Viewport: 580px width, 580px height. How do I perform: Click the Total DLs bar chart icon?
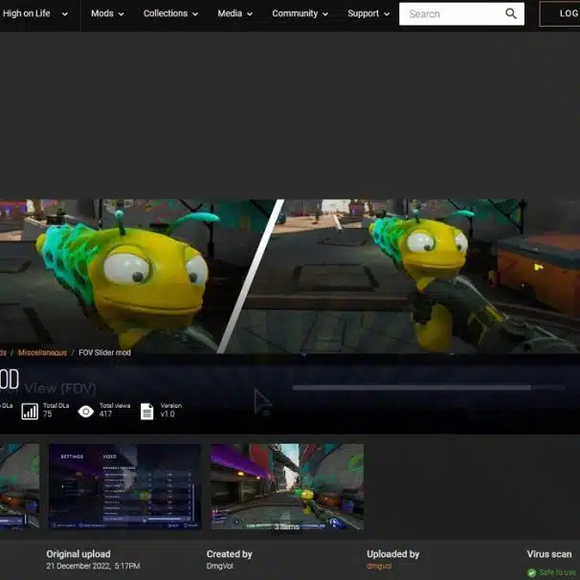[x=30, y=412]
